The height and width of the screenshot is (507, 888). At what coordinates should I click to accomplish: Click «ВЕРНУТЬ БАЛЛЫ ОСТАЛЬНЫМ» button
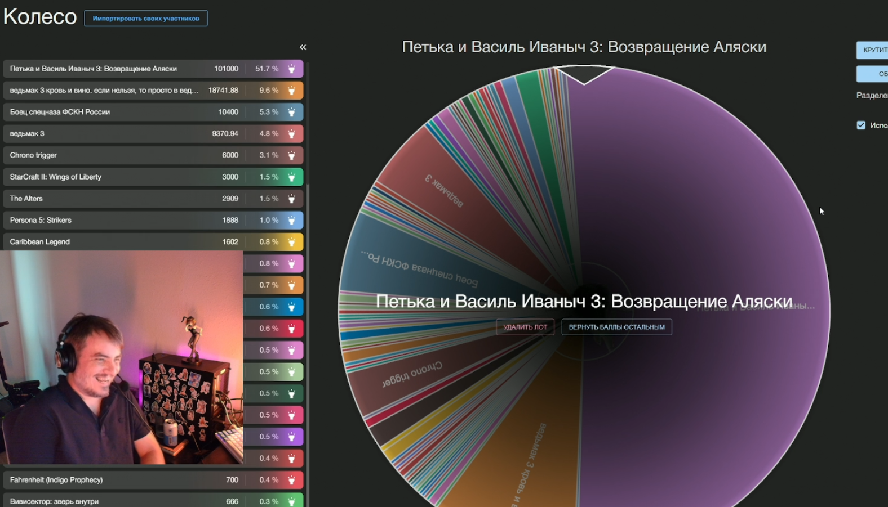pos(616,327)
